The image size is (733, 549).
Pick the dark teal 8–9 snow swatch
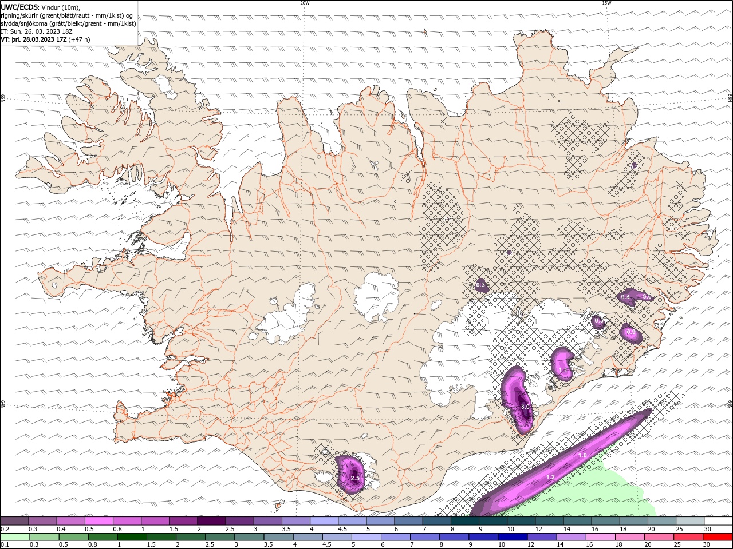(x=465, y=520)
